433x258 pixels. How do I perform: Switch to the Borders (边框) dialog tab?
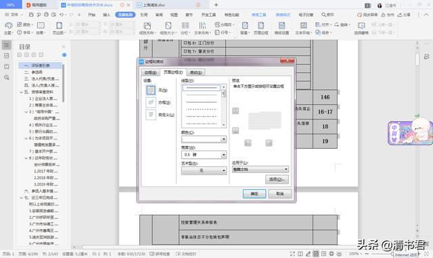(x=150, y=72)
